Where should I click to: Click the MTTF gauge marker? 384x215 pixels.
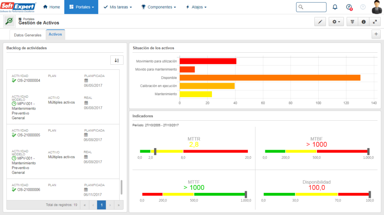tap(246, 194)
